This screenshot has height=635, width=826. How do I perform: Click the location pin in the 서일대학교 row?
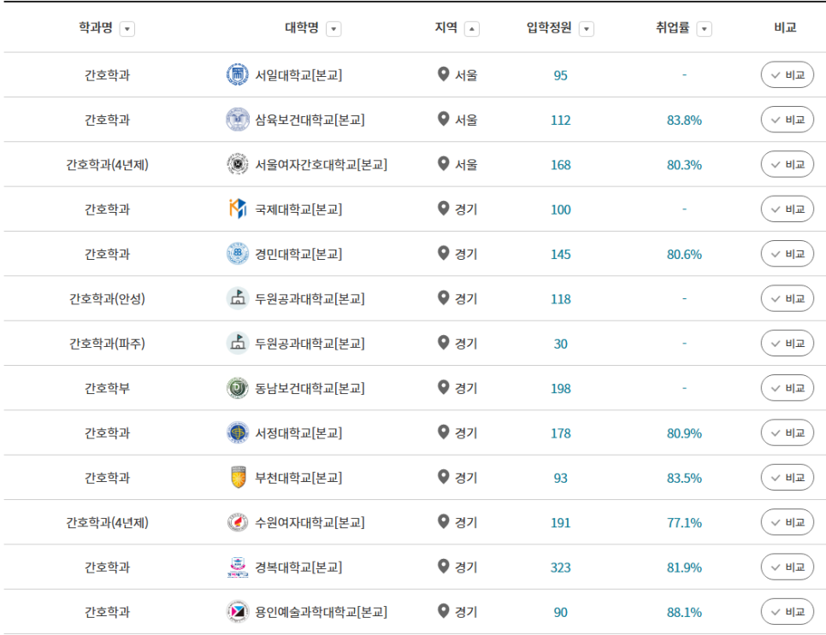point(444,74)
